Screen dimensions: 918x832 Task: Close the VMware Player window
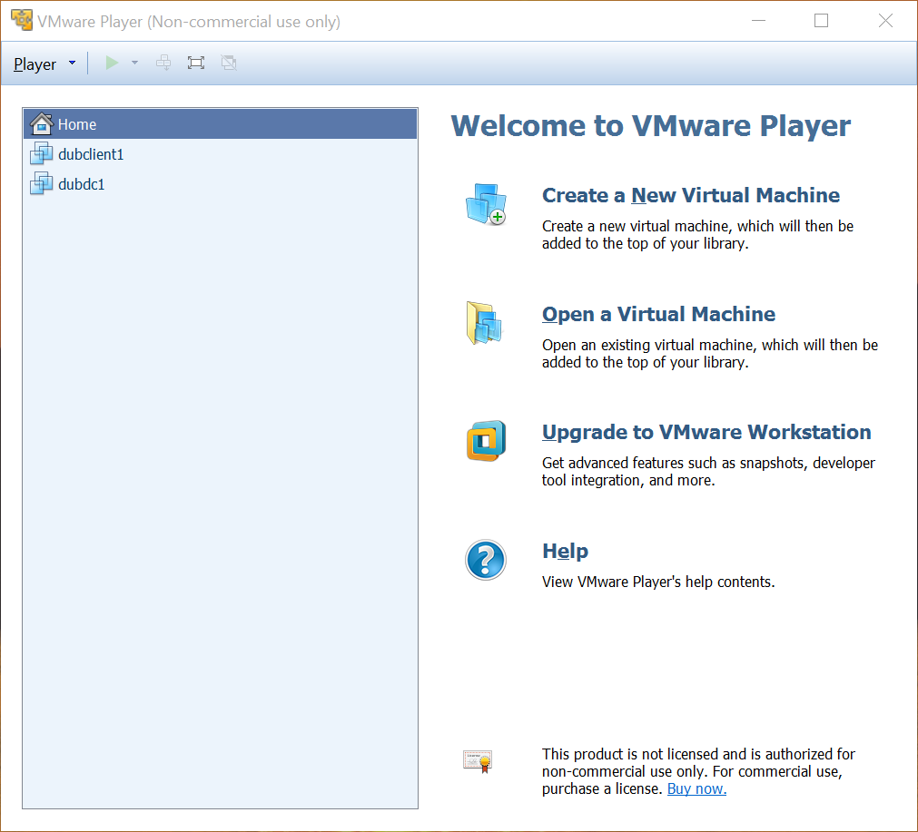pos(885,21)
